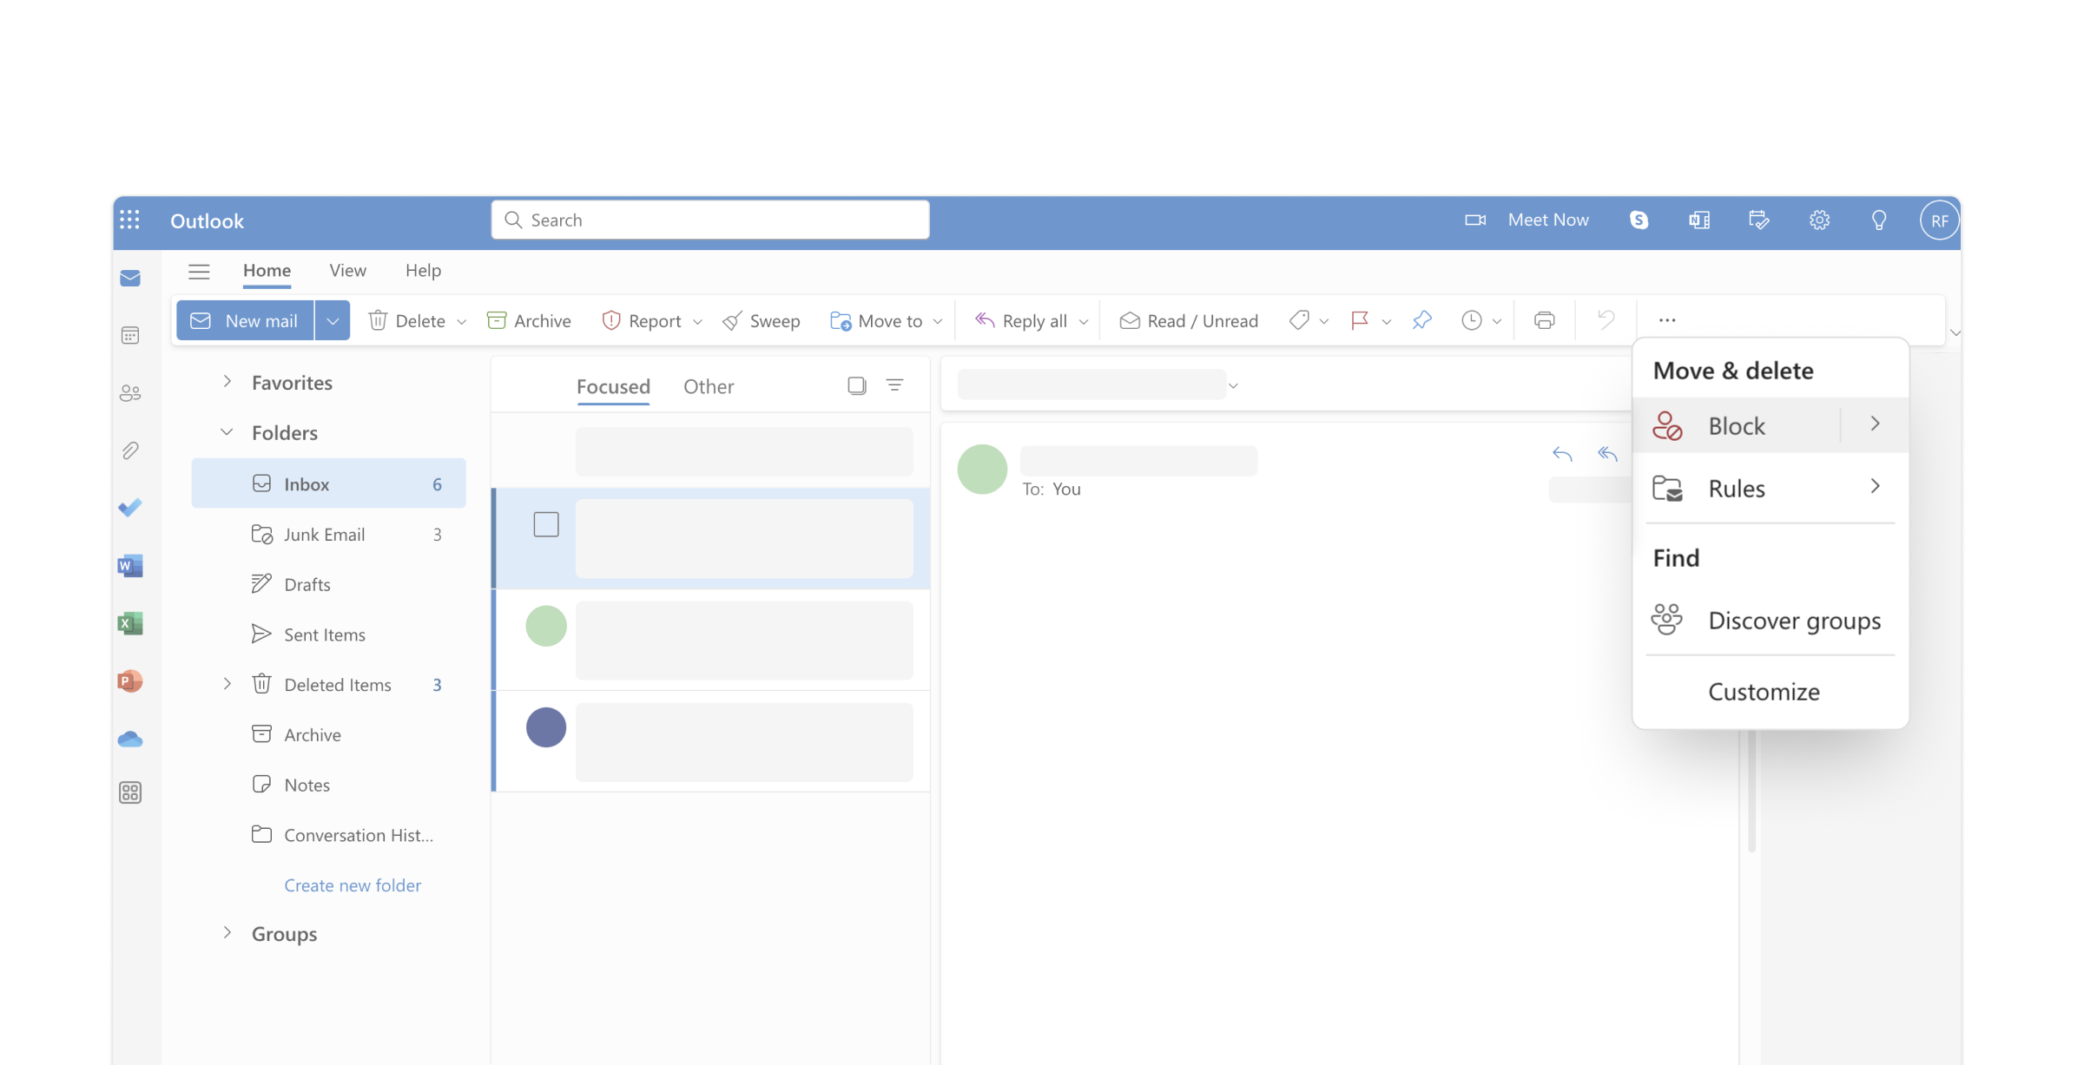Click into the Search box
The width and height of the screenshot is (2084, 1065).
click(710, 220)
